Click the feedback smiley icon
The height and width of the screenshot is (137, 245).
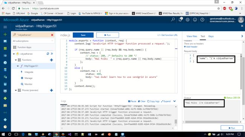195,20
